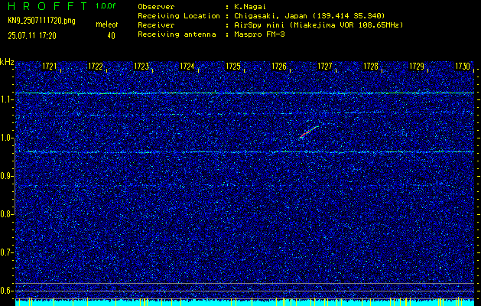
Task: Select the AirSpy mini receiver value
Action: click(318, 25)
